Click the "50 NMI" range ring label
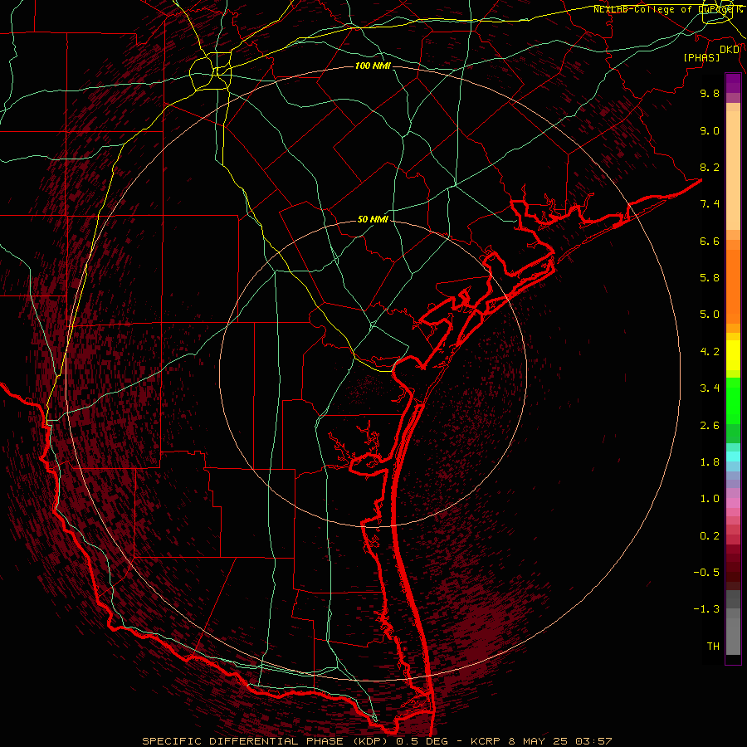This screenshot has height=747, width=747. 373,220
